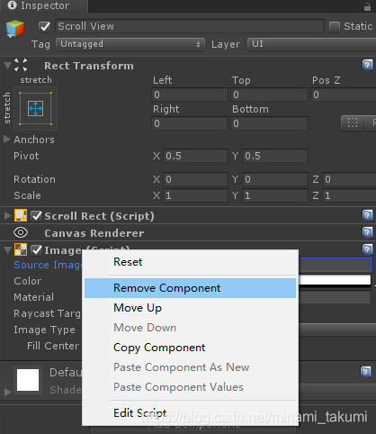Click the Scale Z field

coord(349,195)
